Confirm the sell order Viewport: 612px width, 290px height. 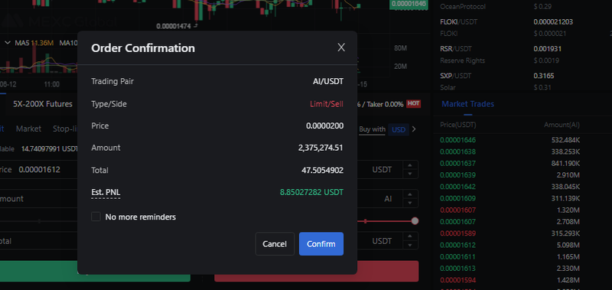coord(321,244)
